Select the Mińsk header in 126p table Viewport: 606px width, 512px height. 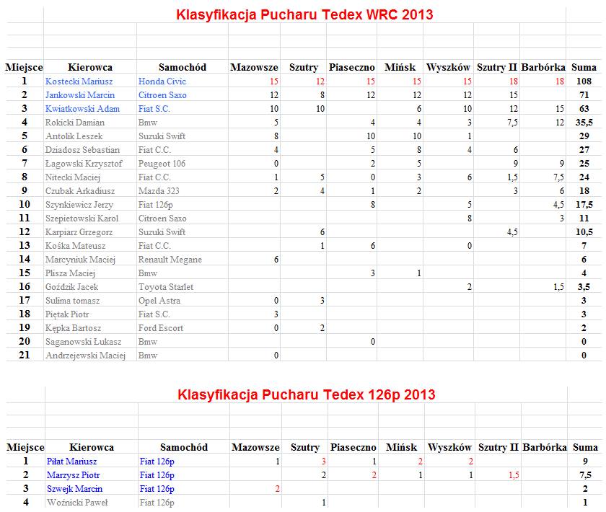pyautogui.click(x=401, y=448)
